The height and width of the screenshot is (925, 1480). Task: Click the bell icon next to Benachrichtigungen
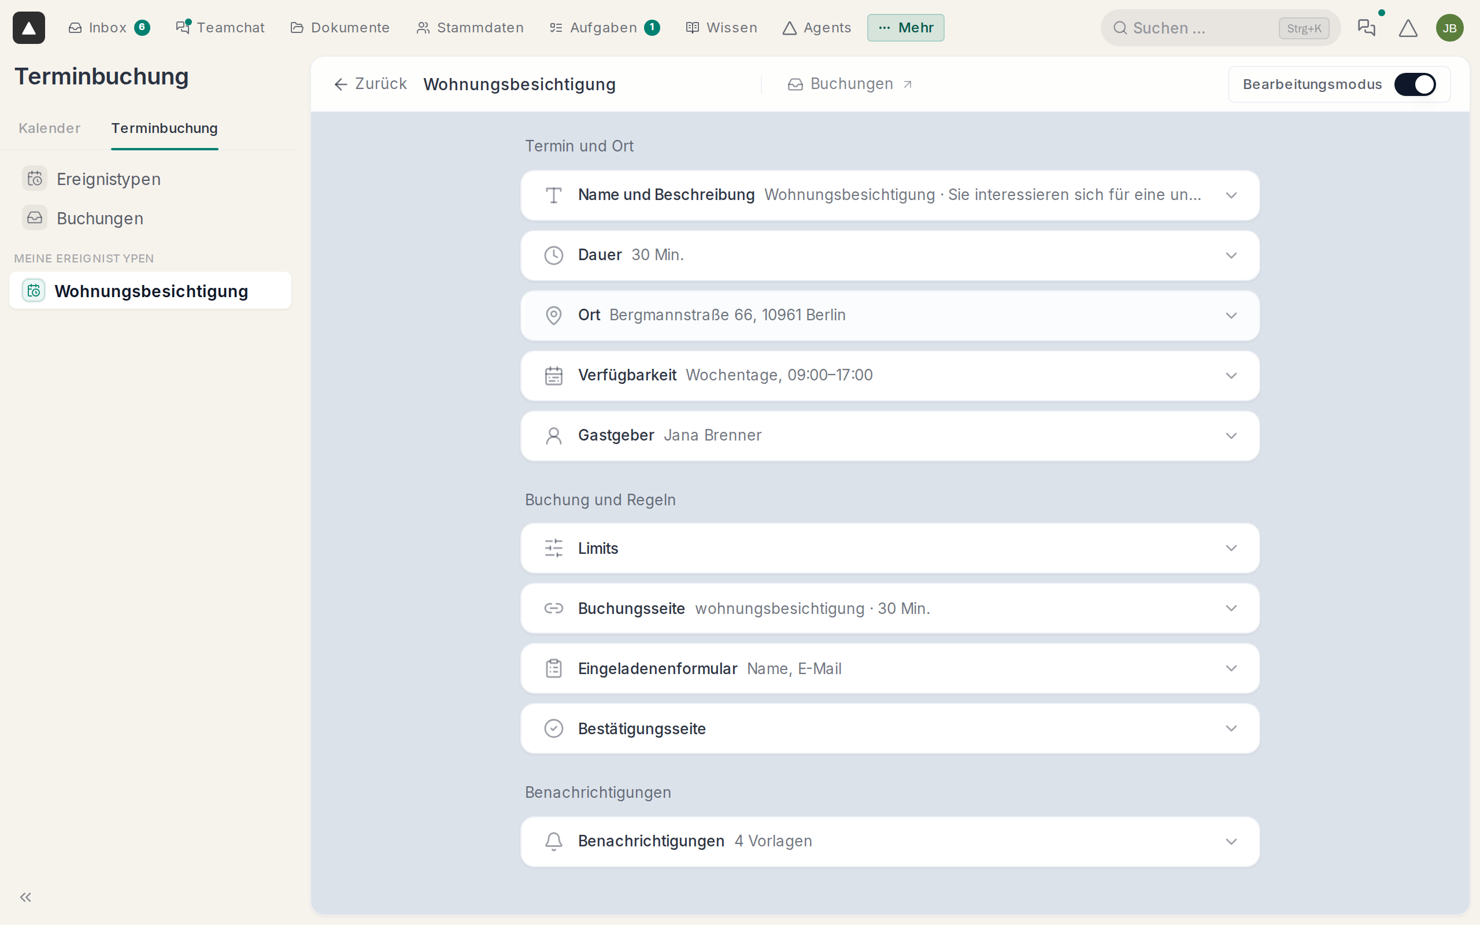[x=553, y=841]
